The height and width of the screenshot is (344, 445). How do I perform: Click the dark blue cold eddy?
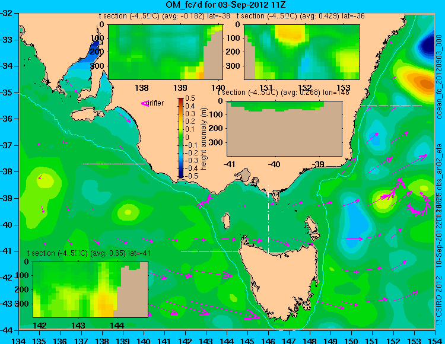pos(428,44)
